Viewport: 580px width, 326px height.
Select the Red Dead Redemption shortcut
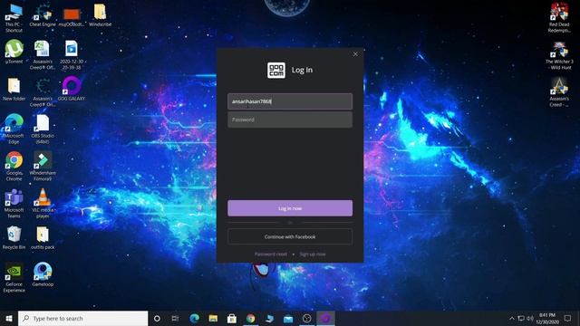pos(559,18)
